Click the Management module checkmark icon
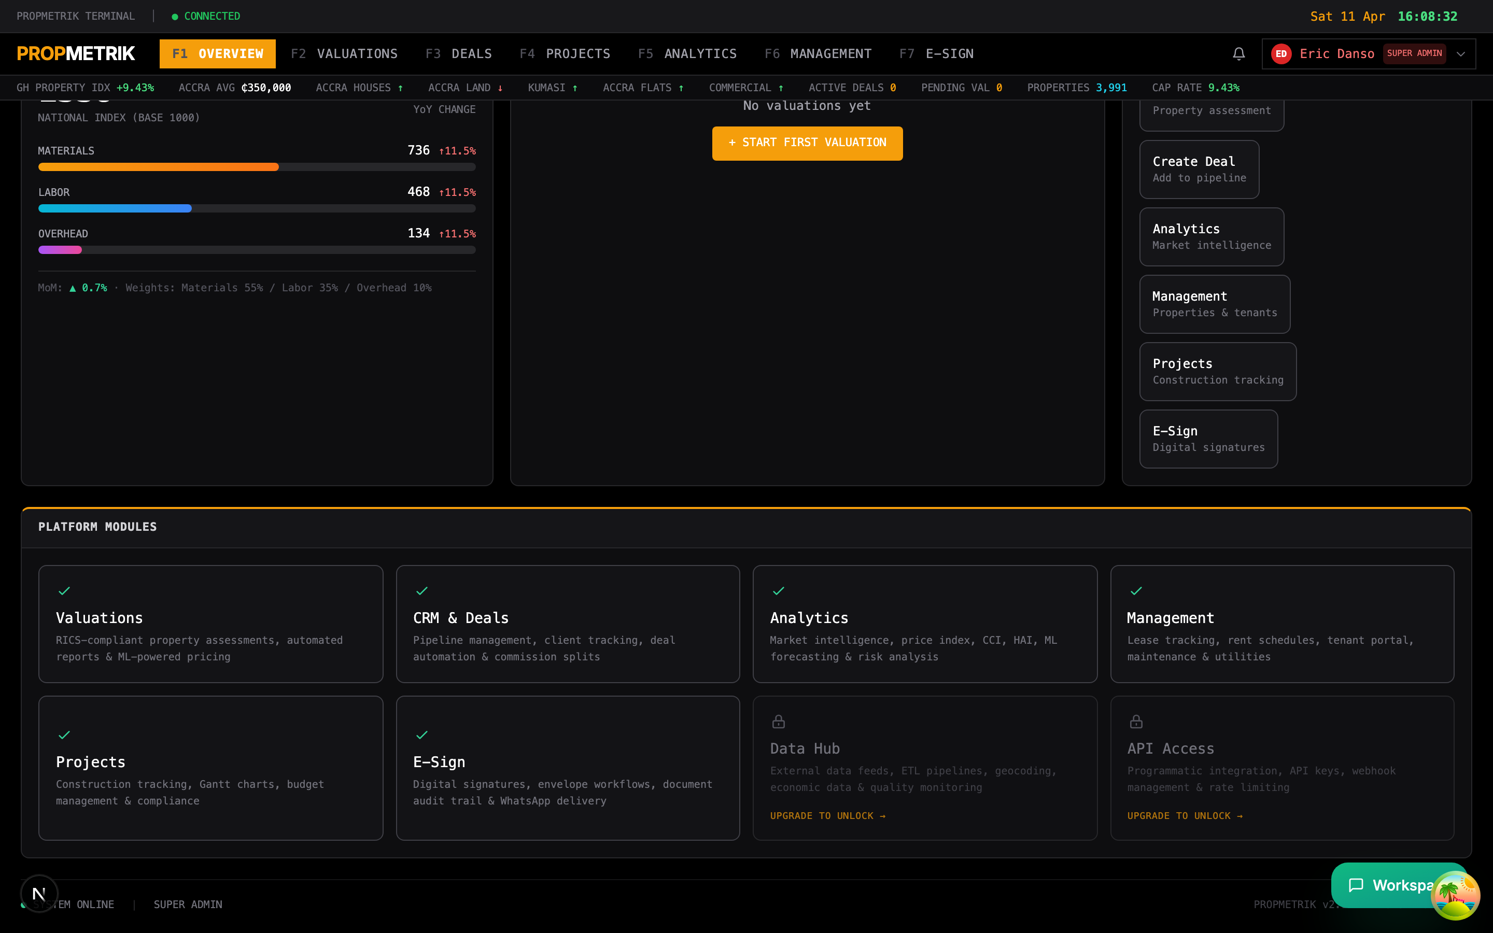This screenshot has height=933, width=1493. point(1136,590)
